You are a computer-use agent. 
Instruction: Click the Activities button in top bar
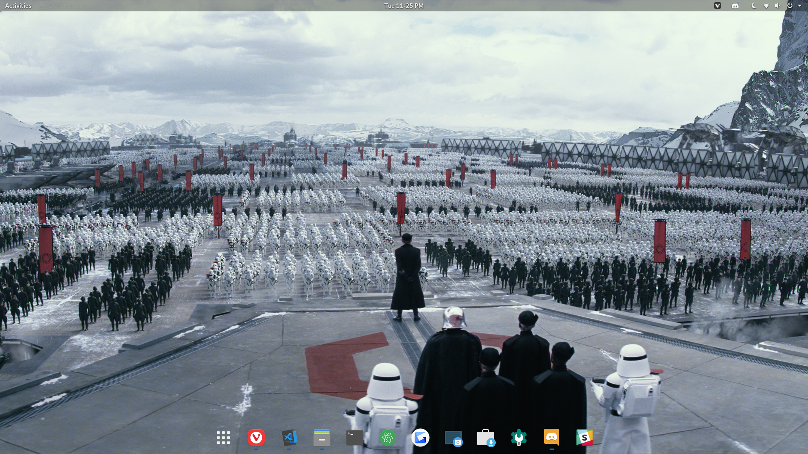coord(18,5)
